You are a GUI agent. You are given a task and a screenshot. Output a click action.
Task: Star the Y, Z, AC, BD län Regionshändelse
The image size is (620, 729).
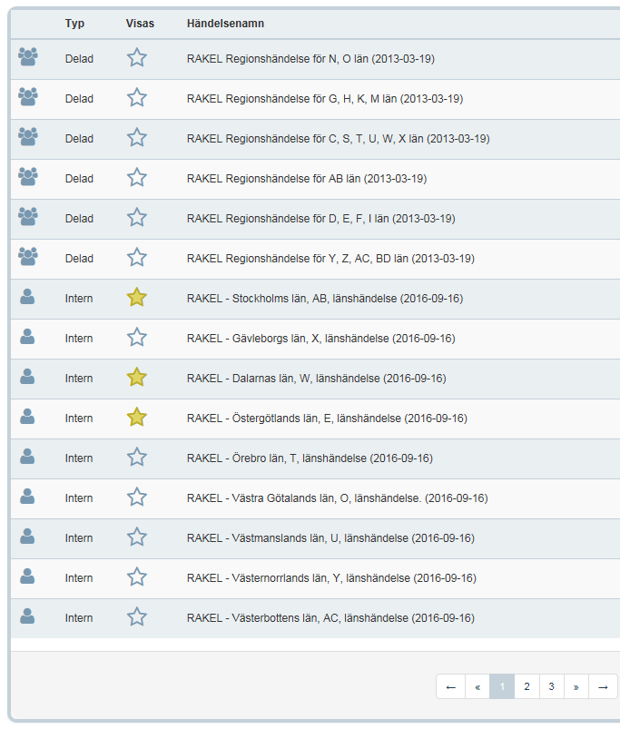point(137,258)
